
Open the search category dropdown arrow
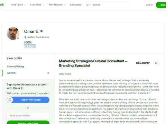point(90,5)
